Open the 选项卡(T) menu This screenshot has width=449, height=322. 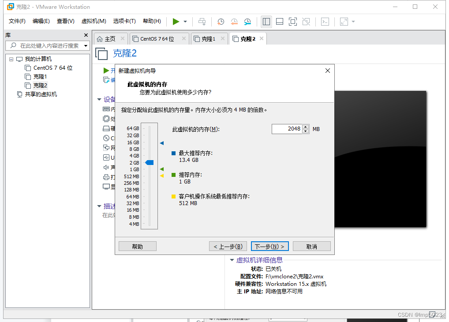(124, 21)
